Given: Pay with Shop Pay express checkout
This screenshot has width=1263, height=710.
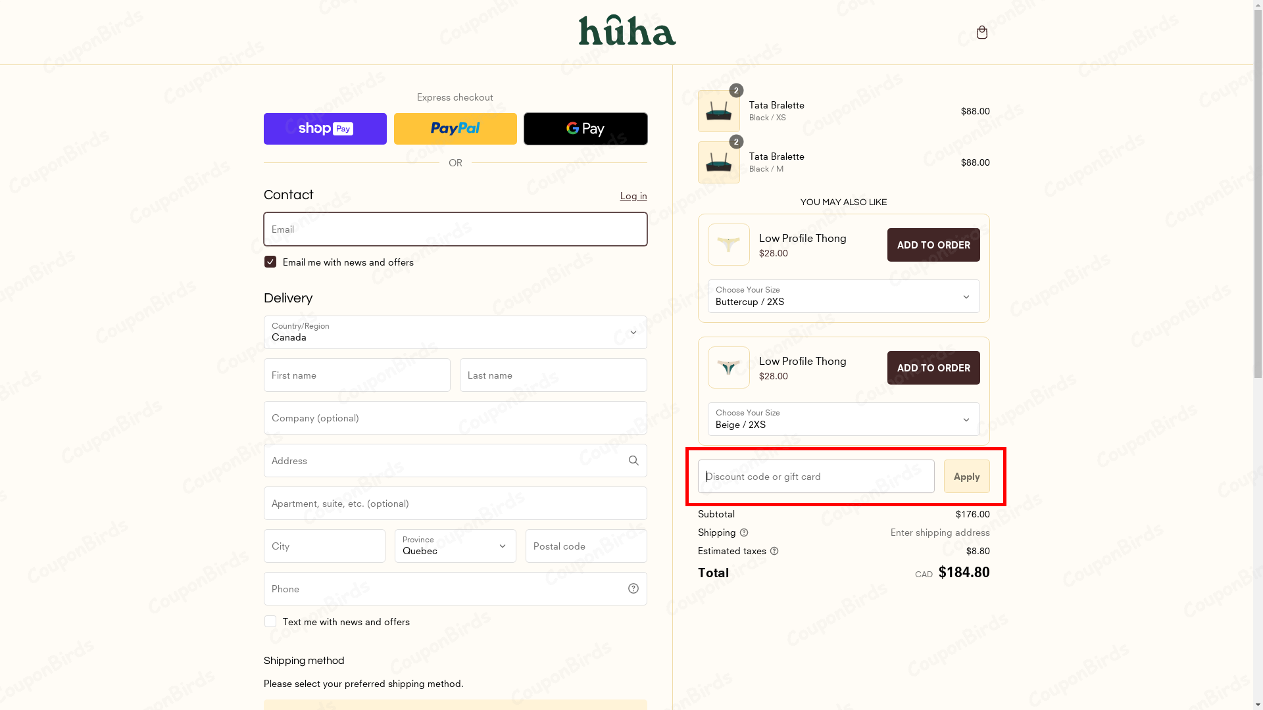Looking at the screenshot, I should pos(325,129).
